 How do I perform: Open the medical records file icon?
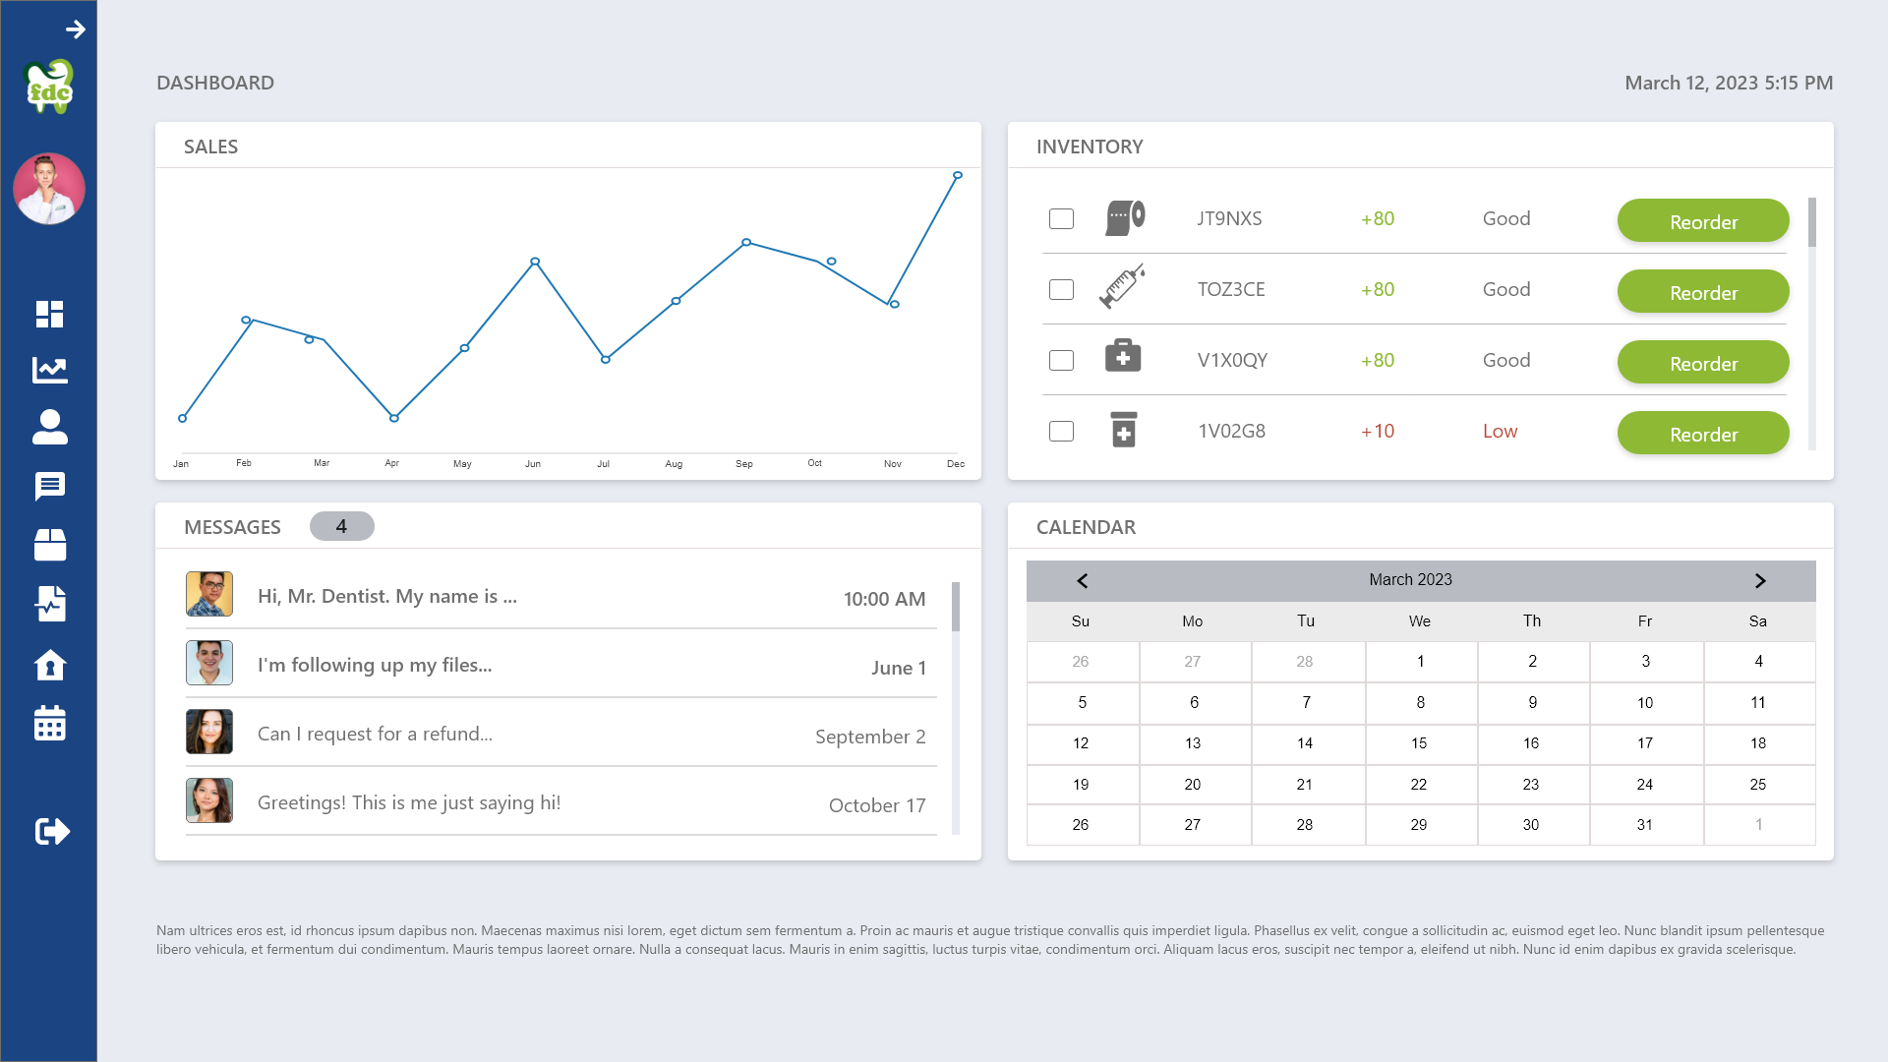(49, 604)
